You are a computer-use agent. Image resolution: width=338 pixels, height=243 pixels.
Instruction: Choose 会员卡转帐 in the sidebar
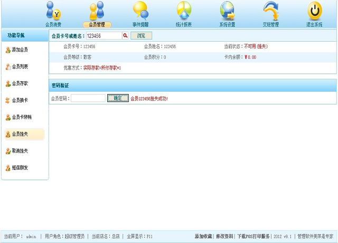pyautogui.click(x=22, y=118)
